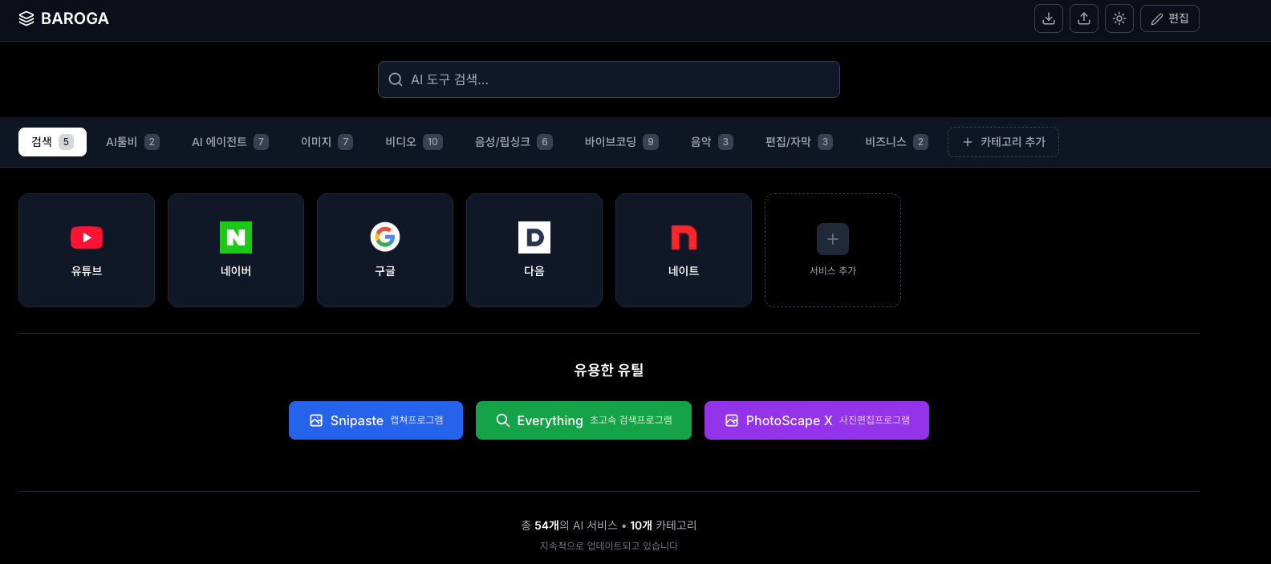The width and height of the screenshot is (1271, 564).
Task: Click the image icon on Snipaste button
Action: [x=316, y=420]
